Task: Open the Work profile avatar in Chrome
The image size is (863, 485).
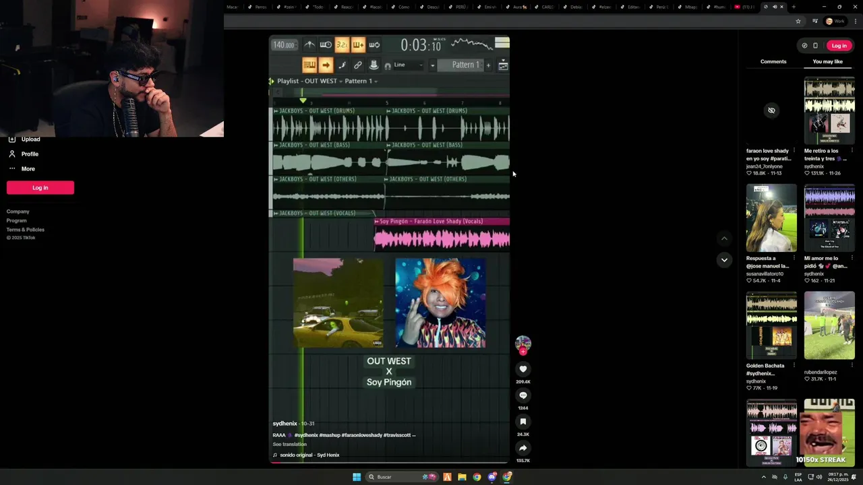Action: click(x=835, y=22)
